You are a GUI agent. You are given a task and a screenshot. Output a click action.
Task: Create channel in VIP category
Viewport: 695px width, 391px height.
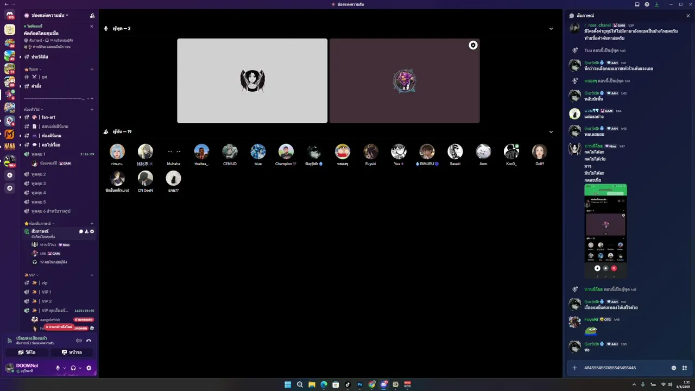pos(92,275)
